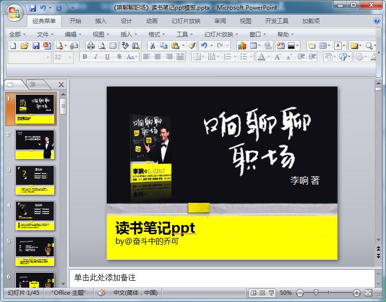The image size is (386, 302).
Task: Click the send as email attachment icon
Action: [x=74, y=46]
